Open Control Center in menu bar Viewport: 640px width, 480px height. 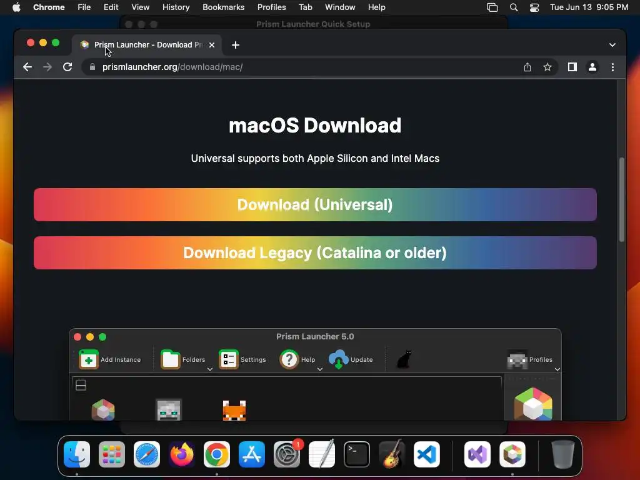[534, 7]
